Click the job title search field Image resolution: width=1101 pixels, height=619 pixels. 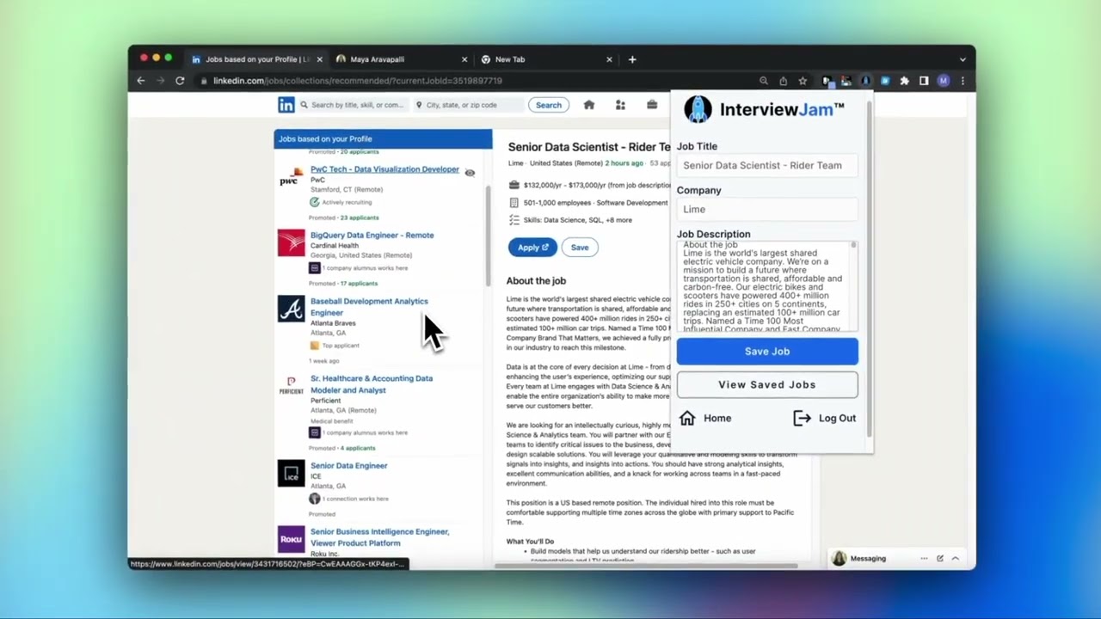tap(355, 105)
